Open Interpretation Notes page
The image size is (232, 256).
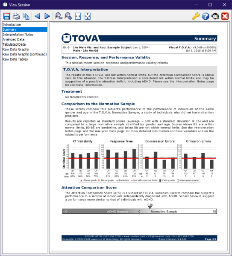coord(25,35)
